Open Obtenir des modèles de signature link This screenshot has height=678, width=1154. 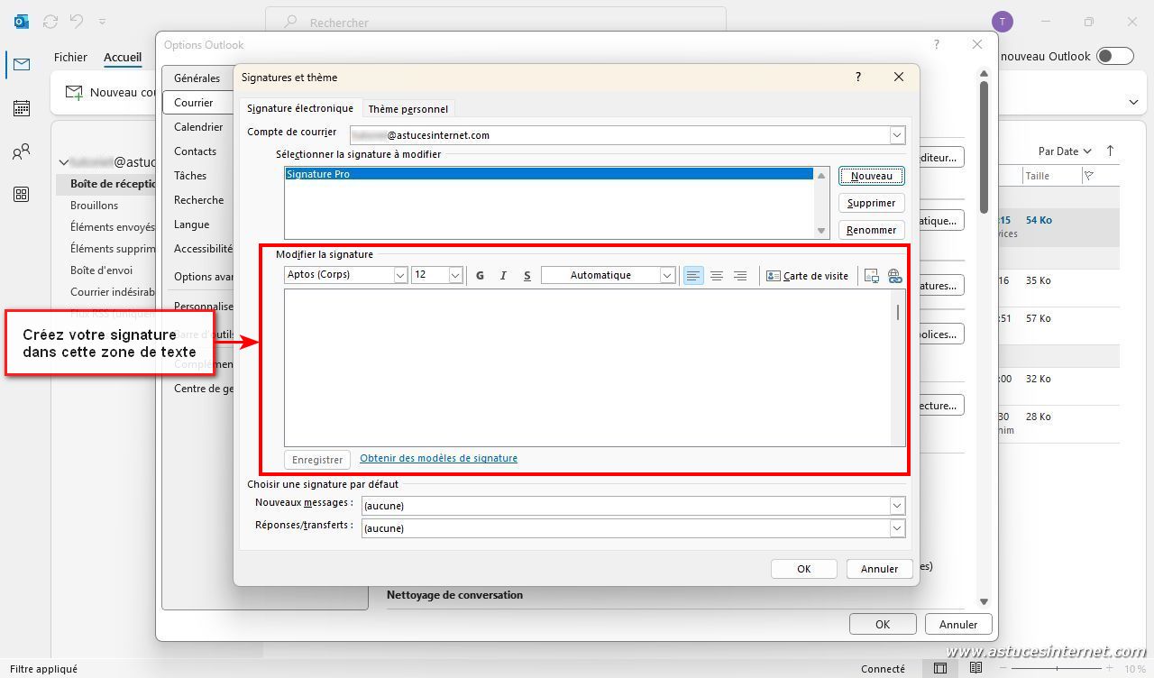point(438,458)
